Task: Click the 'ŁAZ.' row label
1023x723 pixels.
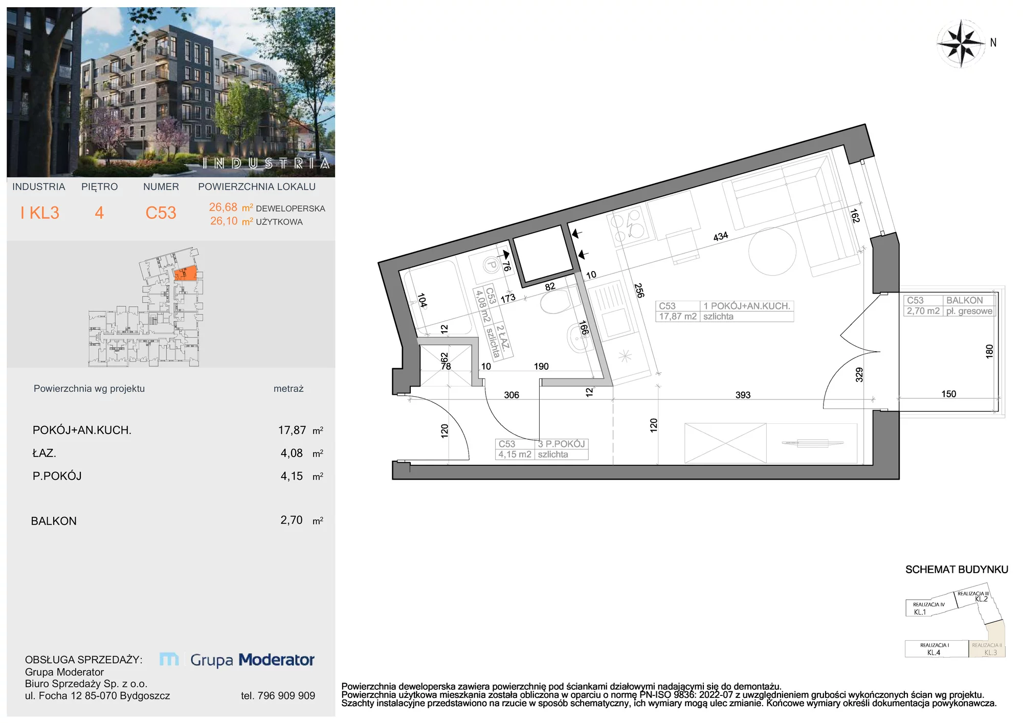Action: pos(44,453)
